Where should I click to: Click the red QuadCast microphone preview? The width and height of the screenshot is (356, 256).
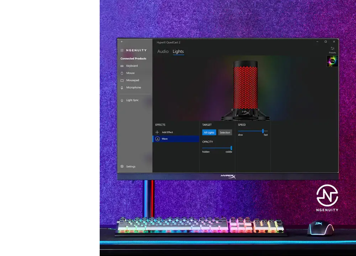click(x=245, y=90)
